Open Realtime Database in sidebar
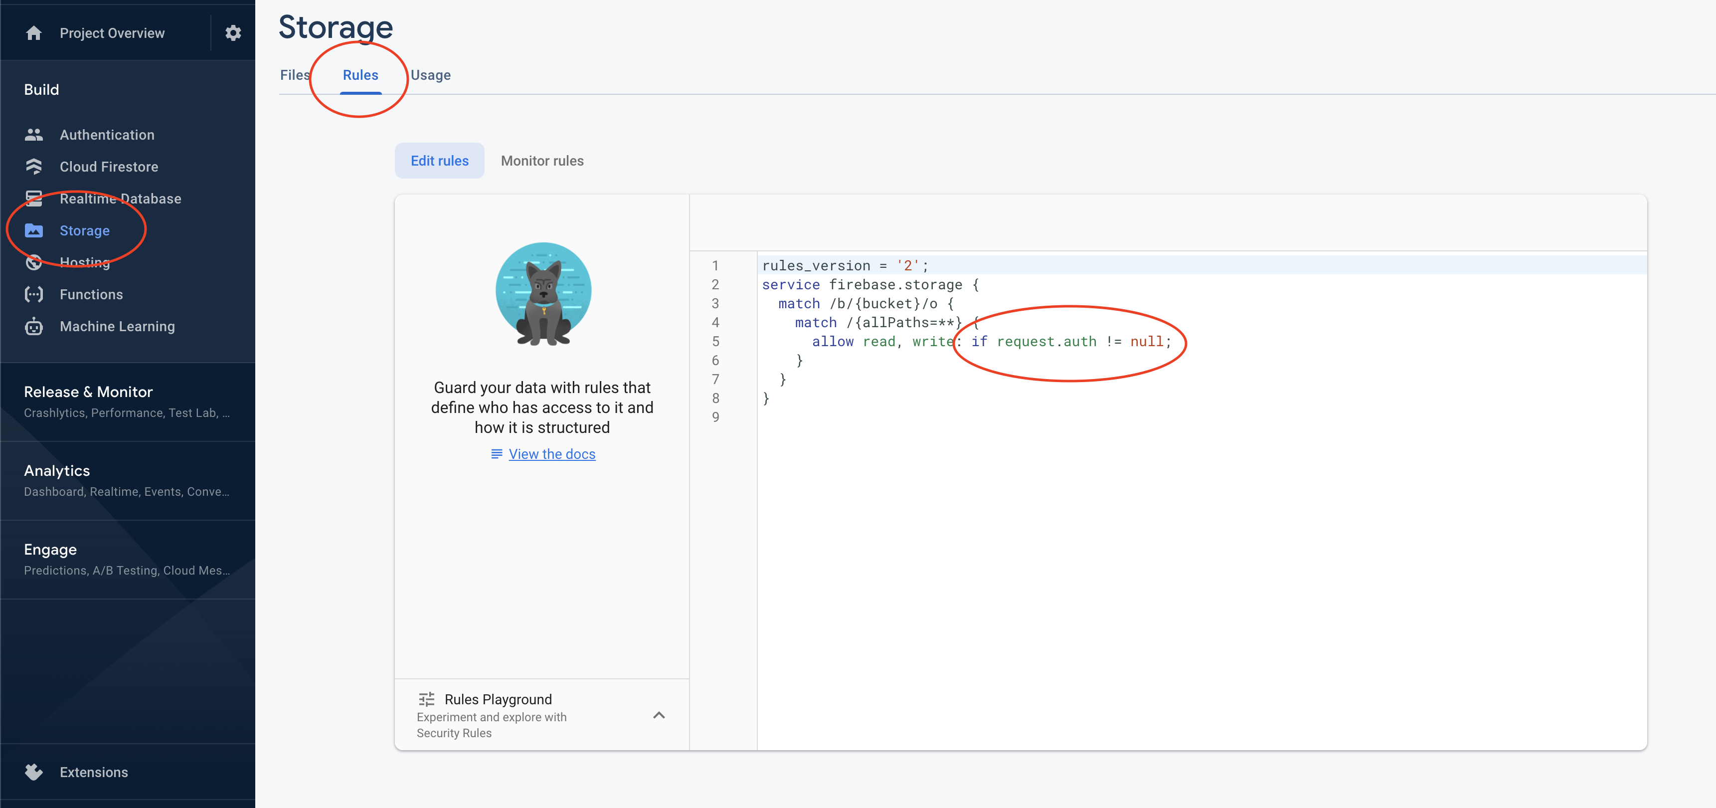1716x808 pixels. (x=120, y=199)
